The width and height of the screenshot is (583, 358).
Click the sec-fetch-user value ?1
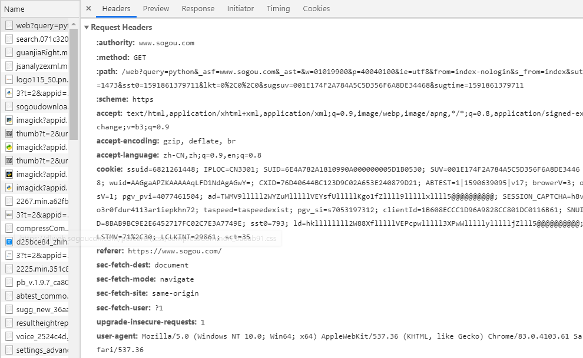click(x=159, y=308)
